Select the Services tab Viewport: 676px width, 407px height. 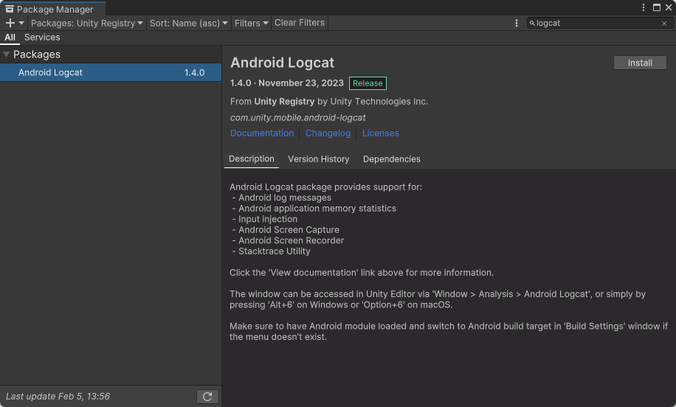coord(42,38)
